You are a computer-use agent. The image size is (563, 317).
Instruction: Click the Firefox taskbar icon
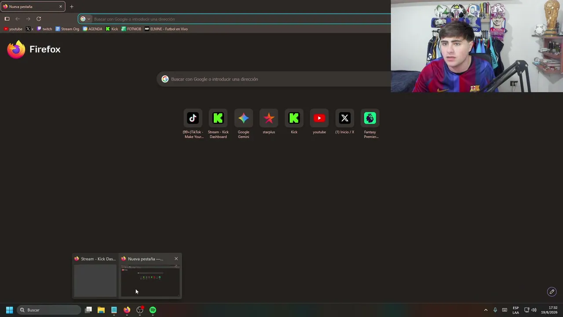click(127, 310)
